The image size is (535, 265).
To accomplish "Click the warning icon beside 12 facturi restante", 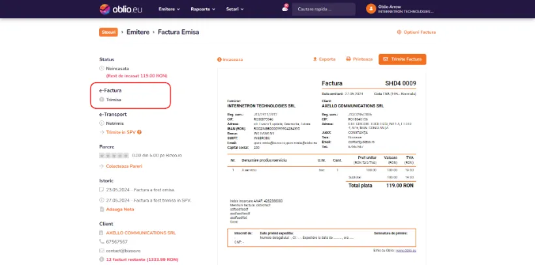I will pos(101,260).
